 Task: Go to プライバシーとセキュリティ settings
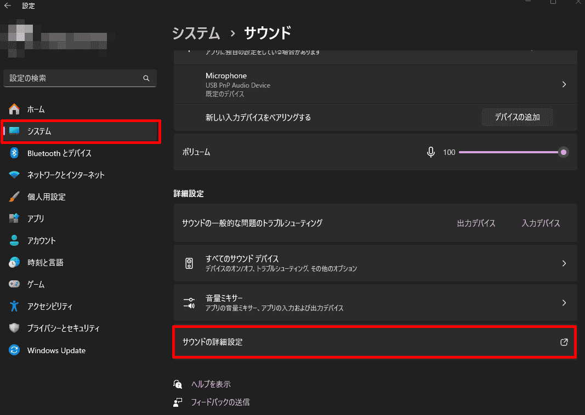(x=64, y=328)
